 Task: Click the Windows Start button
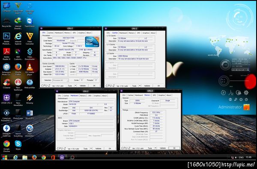coord(5,157)
